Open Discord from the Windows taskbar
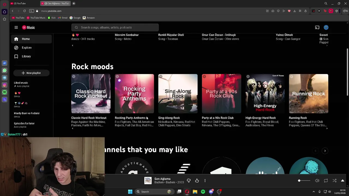This screenshot has width=349, height=196. click(x=211, y=192)
